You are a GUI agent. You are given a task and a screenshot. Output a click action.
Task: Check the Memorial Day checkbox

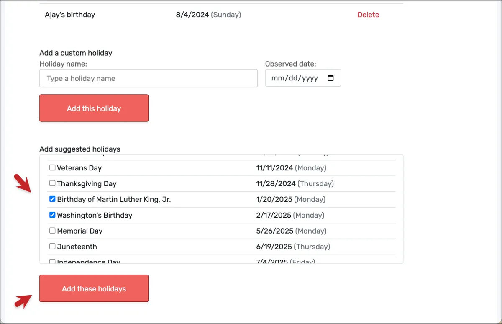click(x=52, y=231)
